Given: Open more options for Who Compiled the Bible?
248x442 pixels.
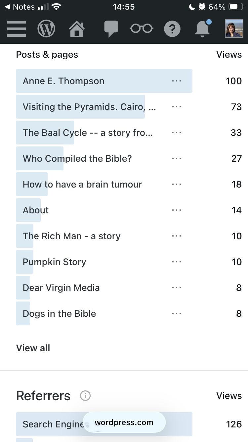Looking at the screenshot, I should pos(177,158).
